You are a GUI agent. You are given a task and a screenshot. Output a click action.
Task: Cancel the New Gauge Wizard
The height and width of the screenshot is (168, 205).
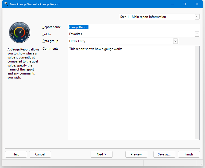click(x=40, y=154)
